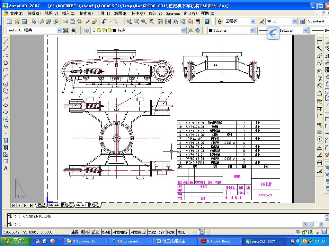This screenshot has height=246, width=329.
Task: Select the Multiline Text A tool
Action: 6,168
